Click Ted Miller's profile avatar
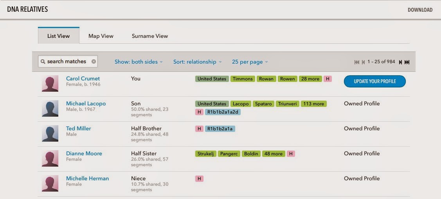The height and width of the screenshot is (199, 441). pos(50,133)
